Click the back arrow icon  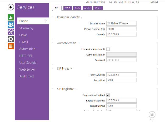(11, 7)
